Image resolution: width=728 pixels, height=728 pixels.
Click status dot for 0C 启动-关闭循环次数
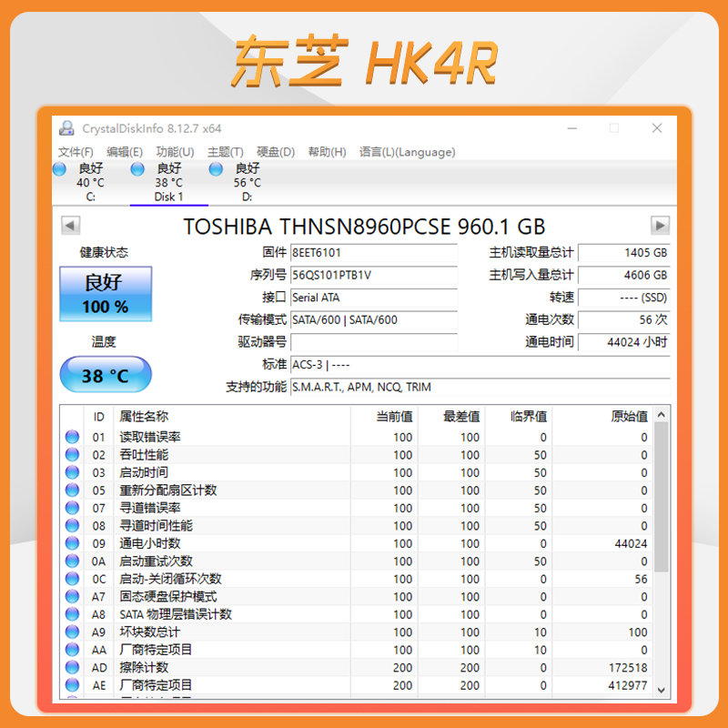tap(72, 579)
